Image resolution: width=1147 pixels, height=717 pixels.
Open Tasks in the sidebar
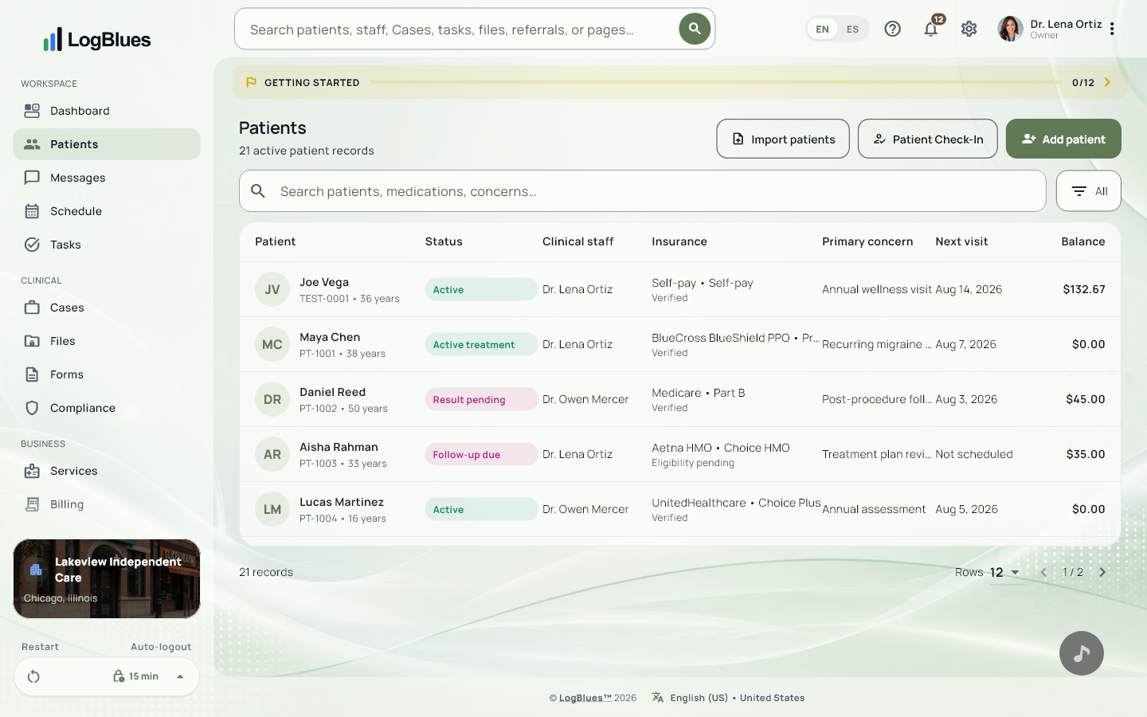pyautogui.click(x=107, y=245)
